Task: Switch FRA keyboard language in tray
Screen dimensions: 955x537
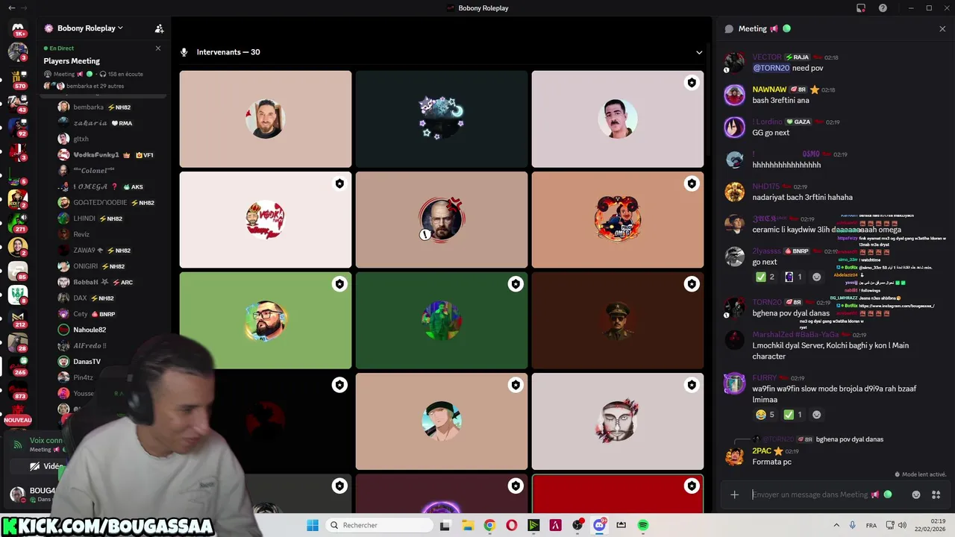Action: pos(871,525)
